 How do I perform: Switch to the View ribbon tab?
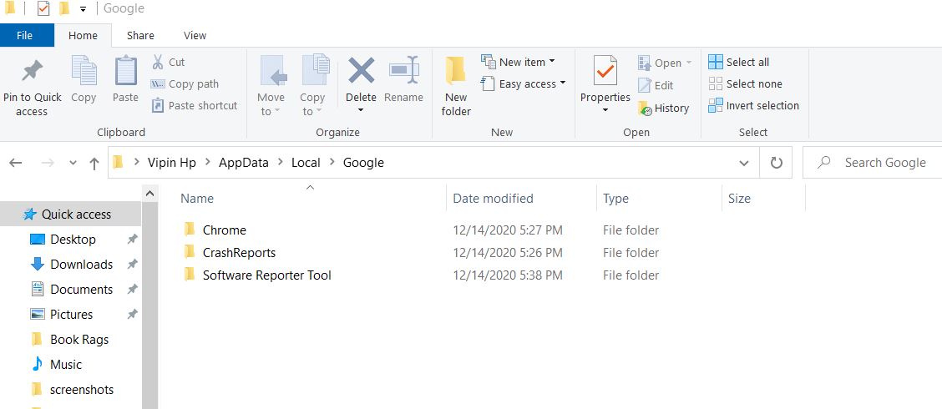tap(195, 35)
